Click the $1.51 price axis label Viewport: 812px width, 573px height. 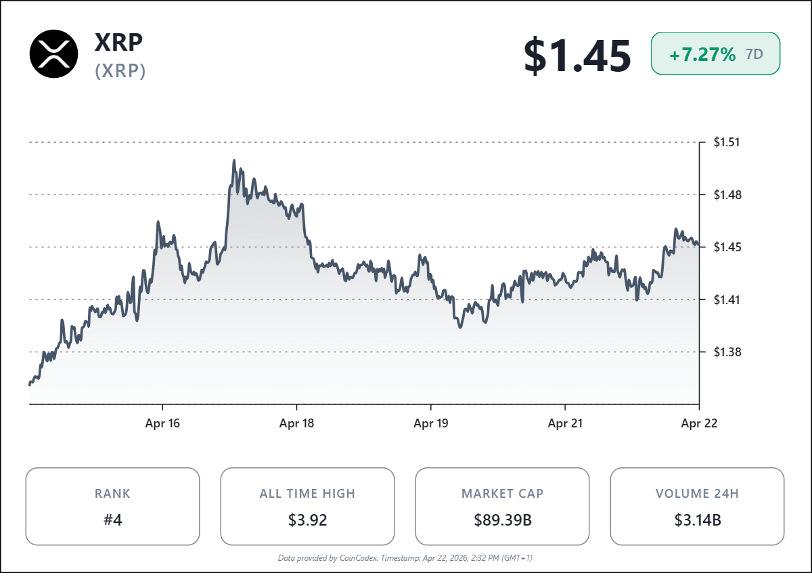tap(727, 143)
